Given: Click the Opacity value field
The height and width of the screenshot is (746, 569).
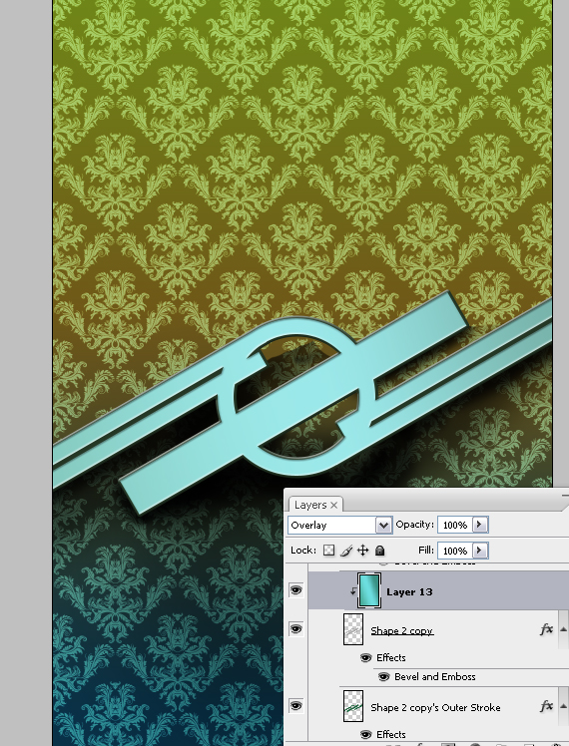Looking at the screenshot, I should tap(455, 525).
